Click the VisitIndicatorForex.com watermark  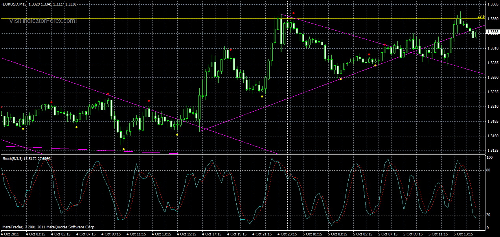43,20
